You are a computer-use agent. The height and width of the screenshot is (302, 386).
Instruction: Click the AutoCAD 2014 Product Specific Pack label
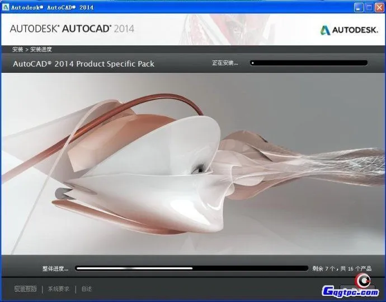coord(83,64)
